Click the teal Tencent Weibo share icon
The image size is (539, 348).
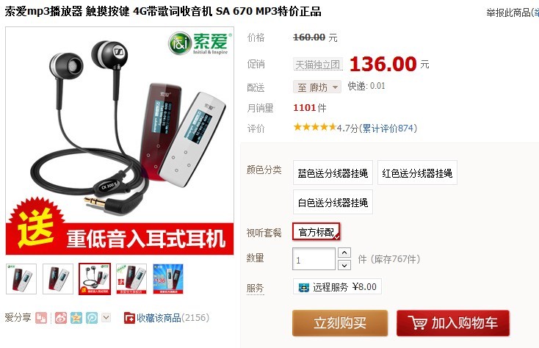[x=92, y=318]
